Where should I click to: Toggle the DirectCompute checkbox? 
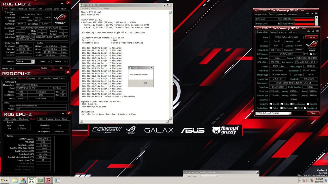coord(292,104)
